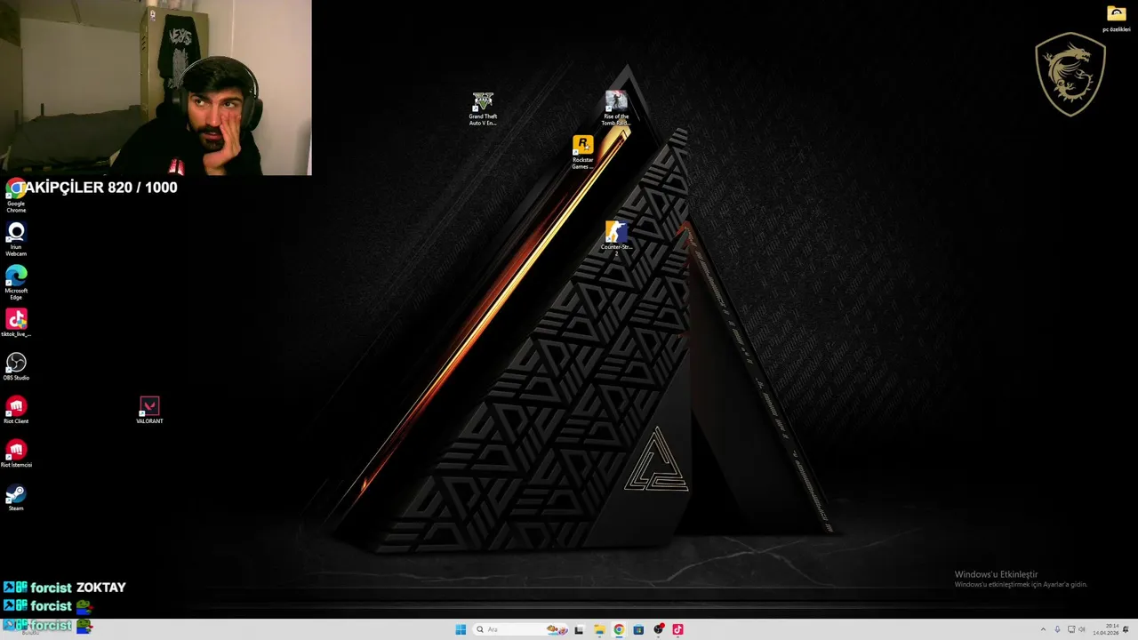Open File Explorer from the taskbar
This screenshot has height=640, width=1138.
(x=599, y=629)
